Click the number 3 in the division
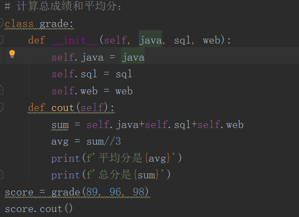Viewport: 299px width, 217px height. [118, 142]
